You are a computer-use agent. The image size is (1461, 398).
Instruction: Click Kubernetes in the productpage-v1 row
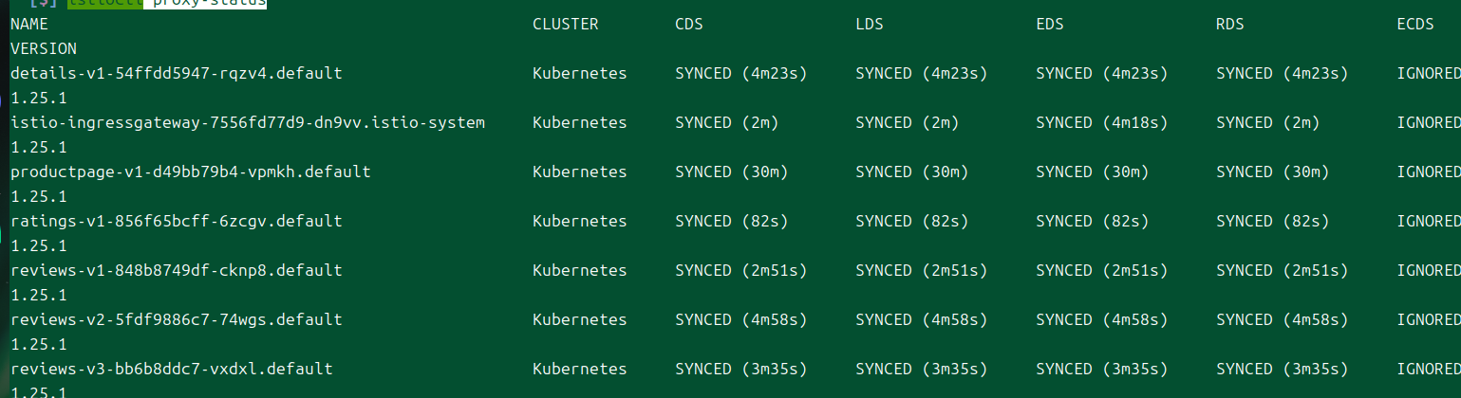click(x=580, y=172)
